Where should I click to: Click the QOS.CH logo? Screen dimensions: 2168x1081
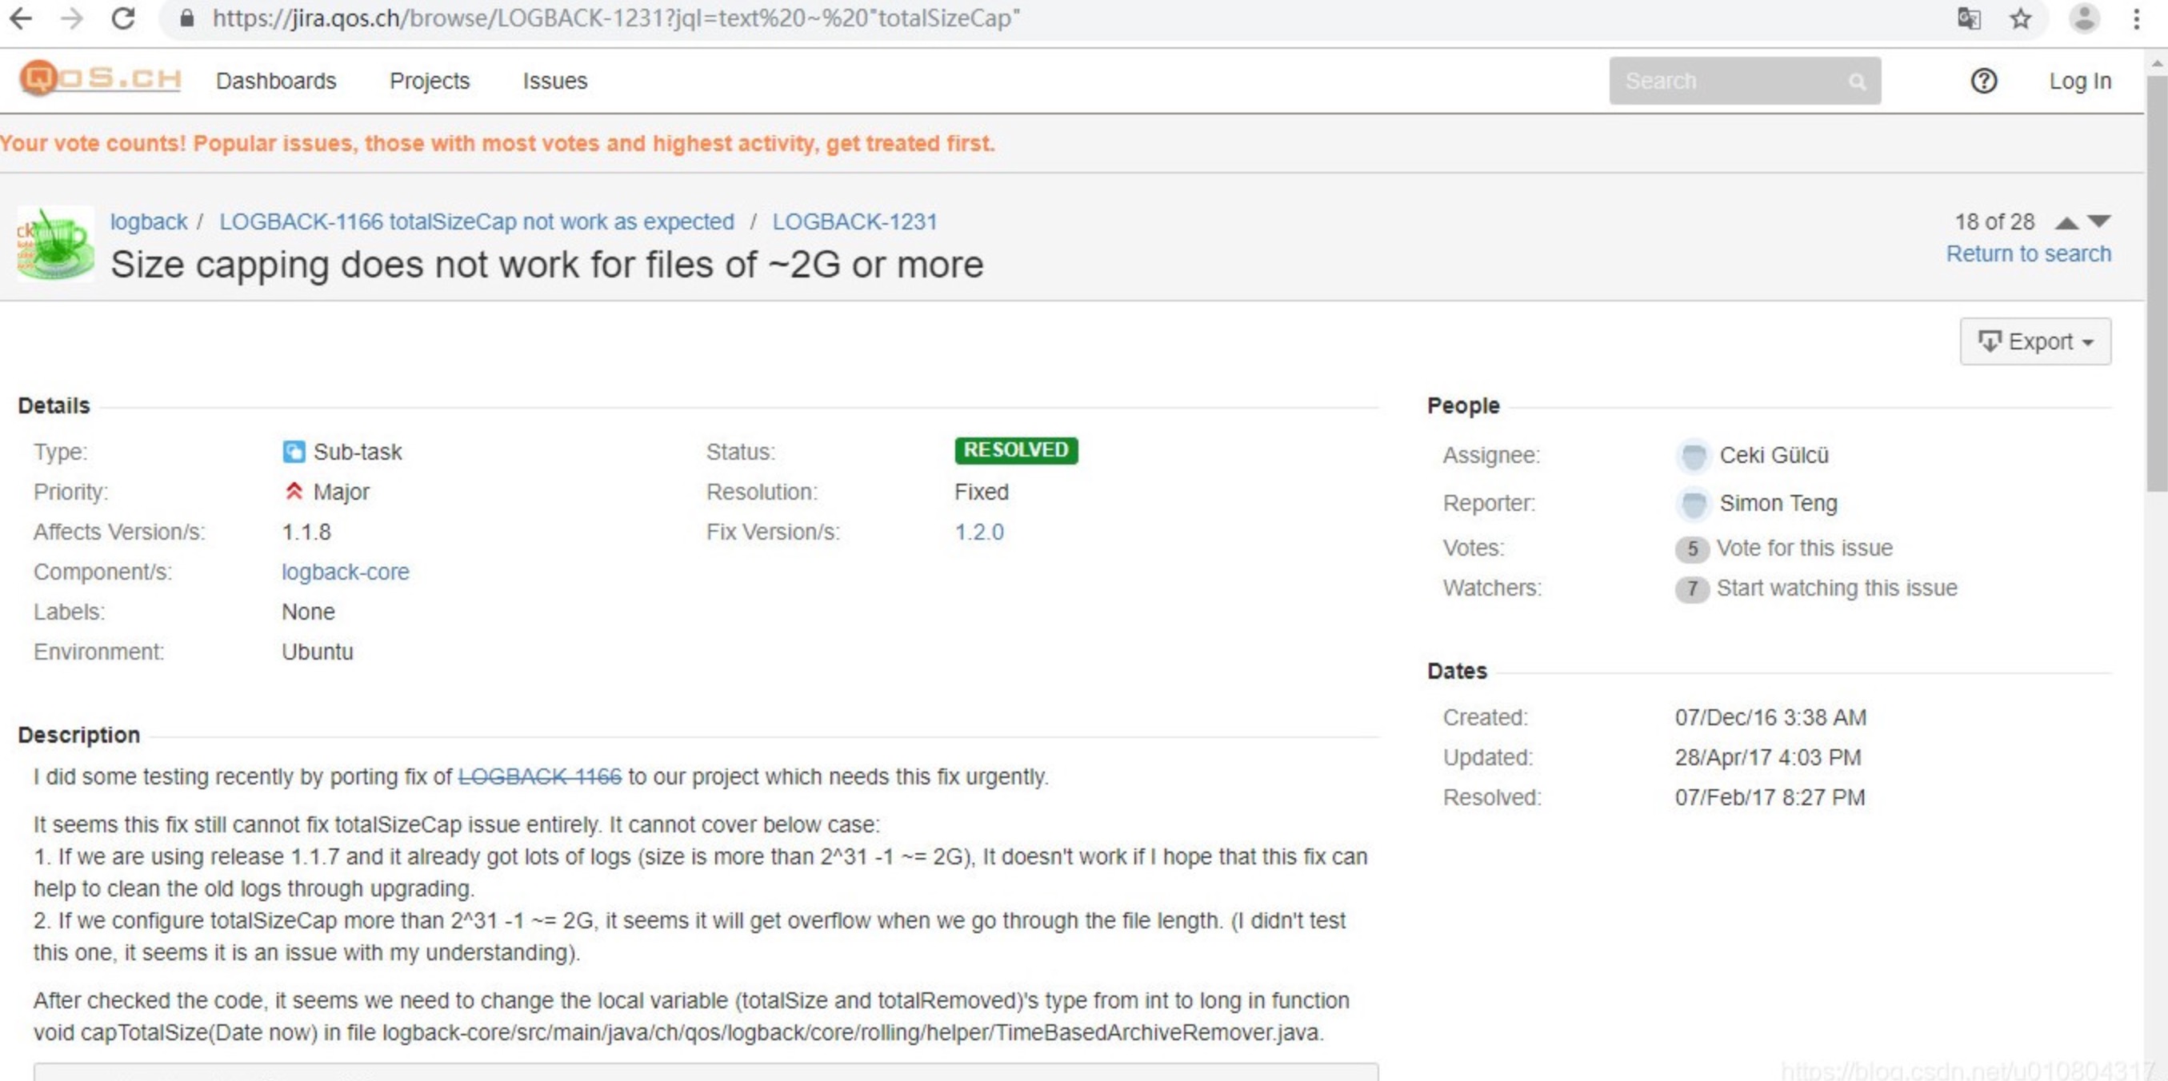[100, 78]
